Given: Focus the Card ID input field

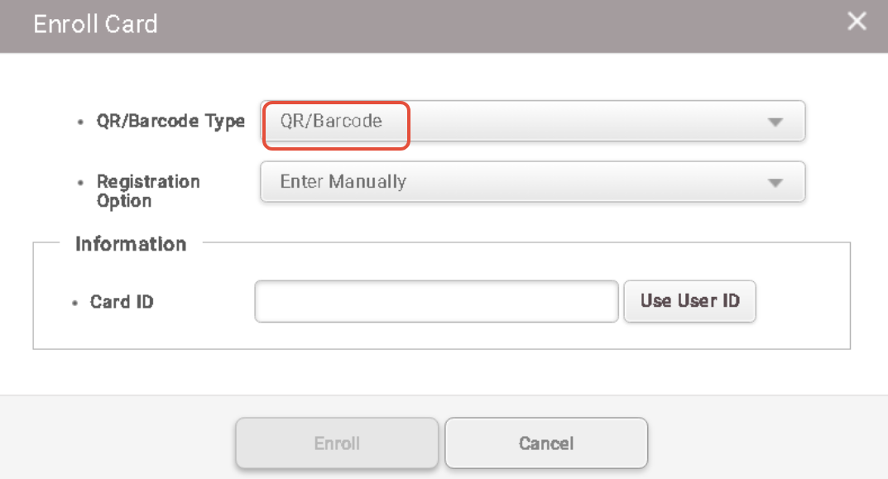Looking at the screenshot, I should (436, 301).
